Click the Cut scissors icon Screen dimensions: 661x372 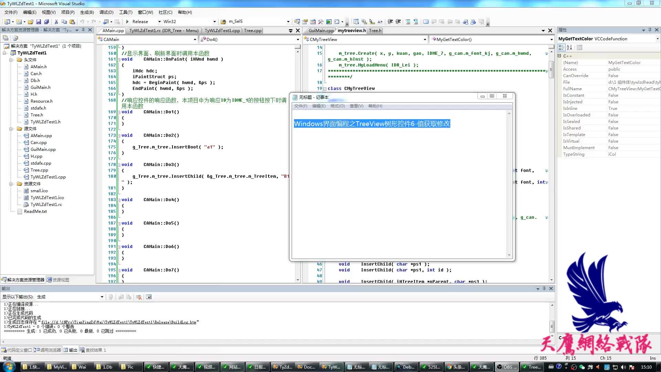tap(56, 22)
